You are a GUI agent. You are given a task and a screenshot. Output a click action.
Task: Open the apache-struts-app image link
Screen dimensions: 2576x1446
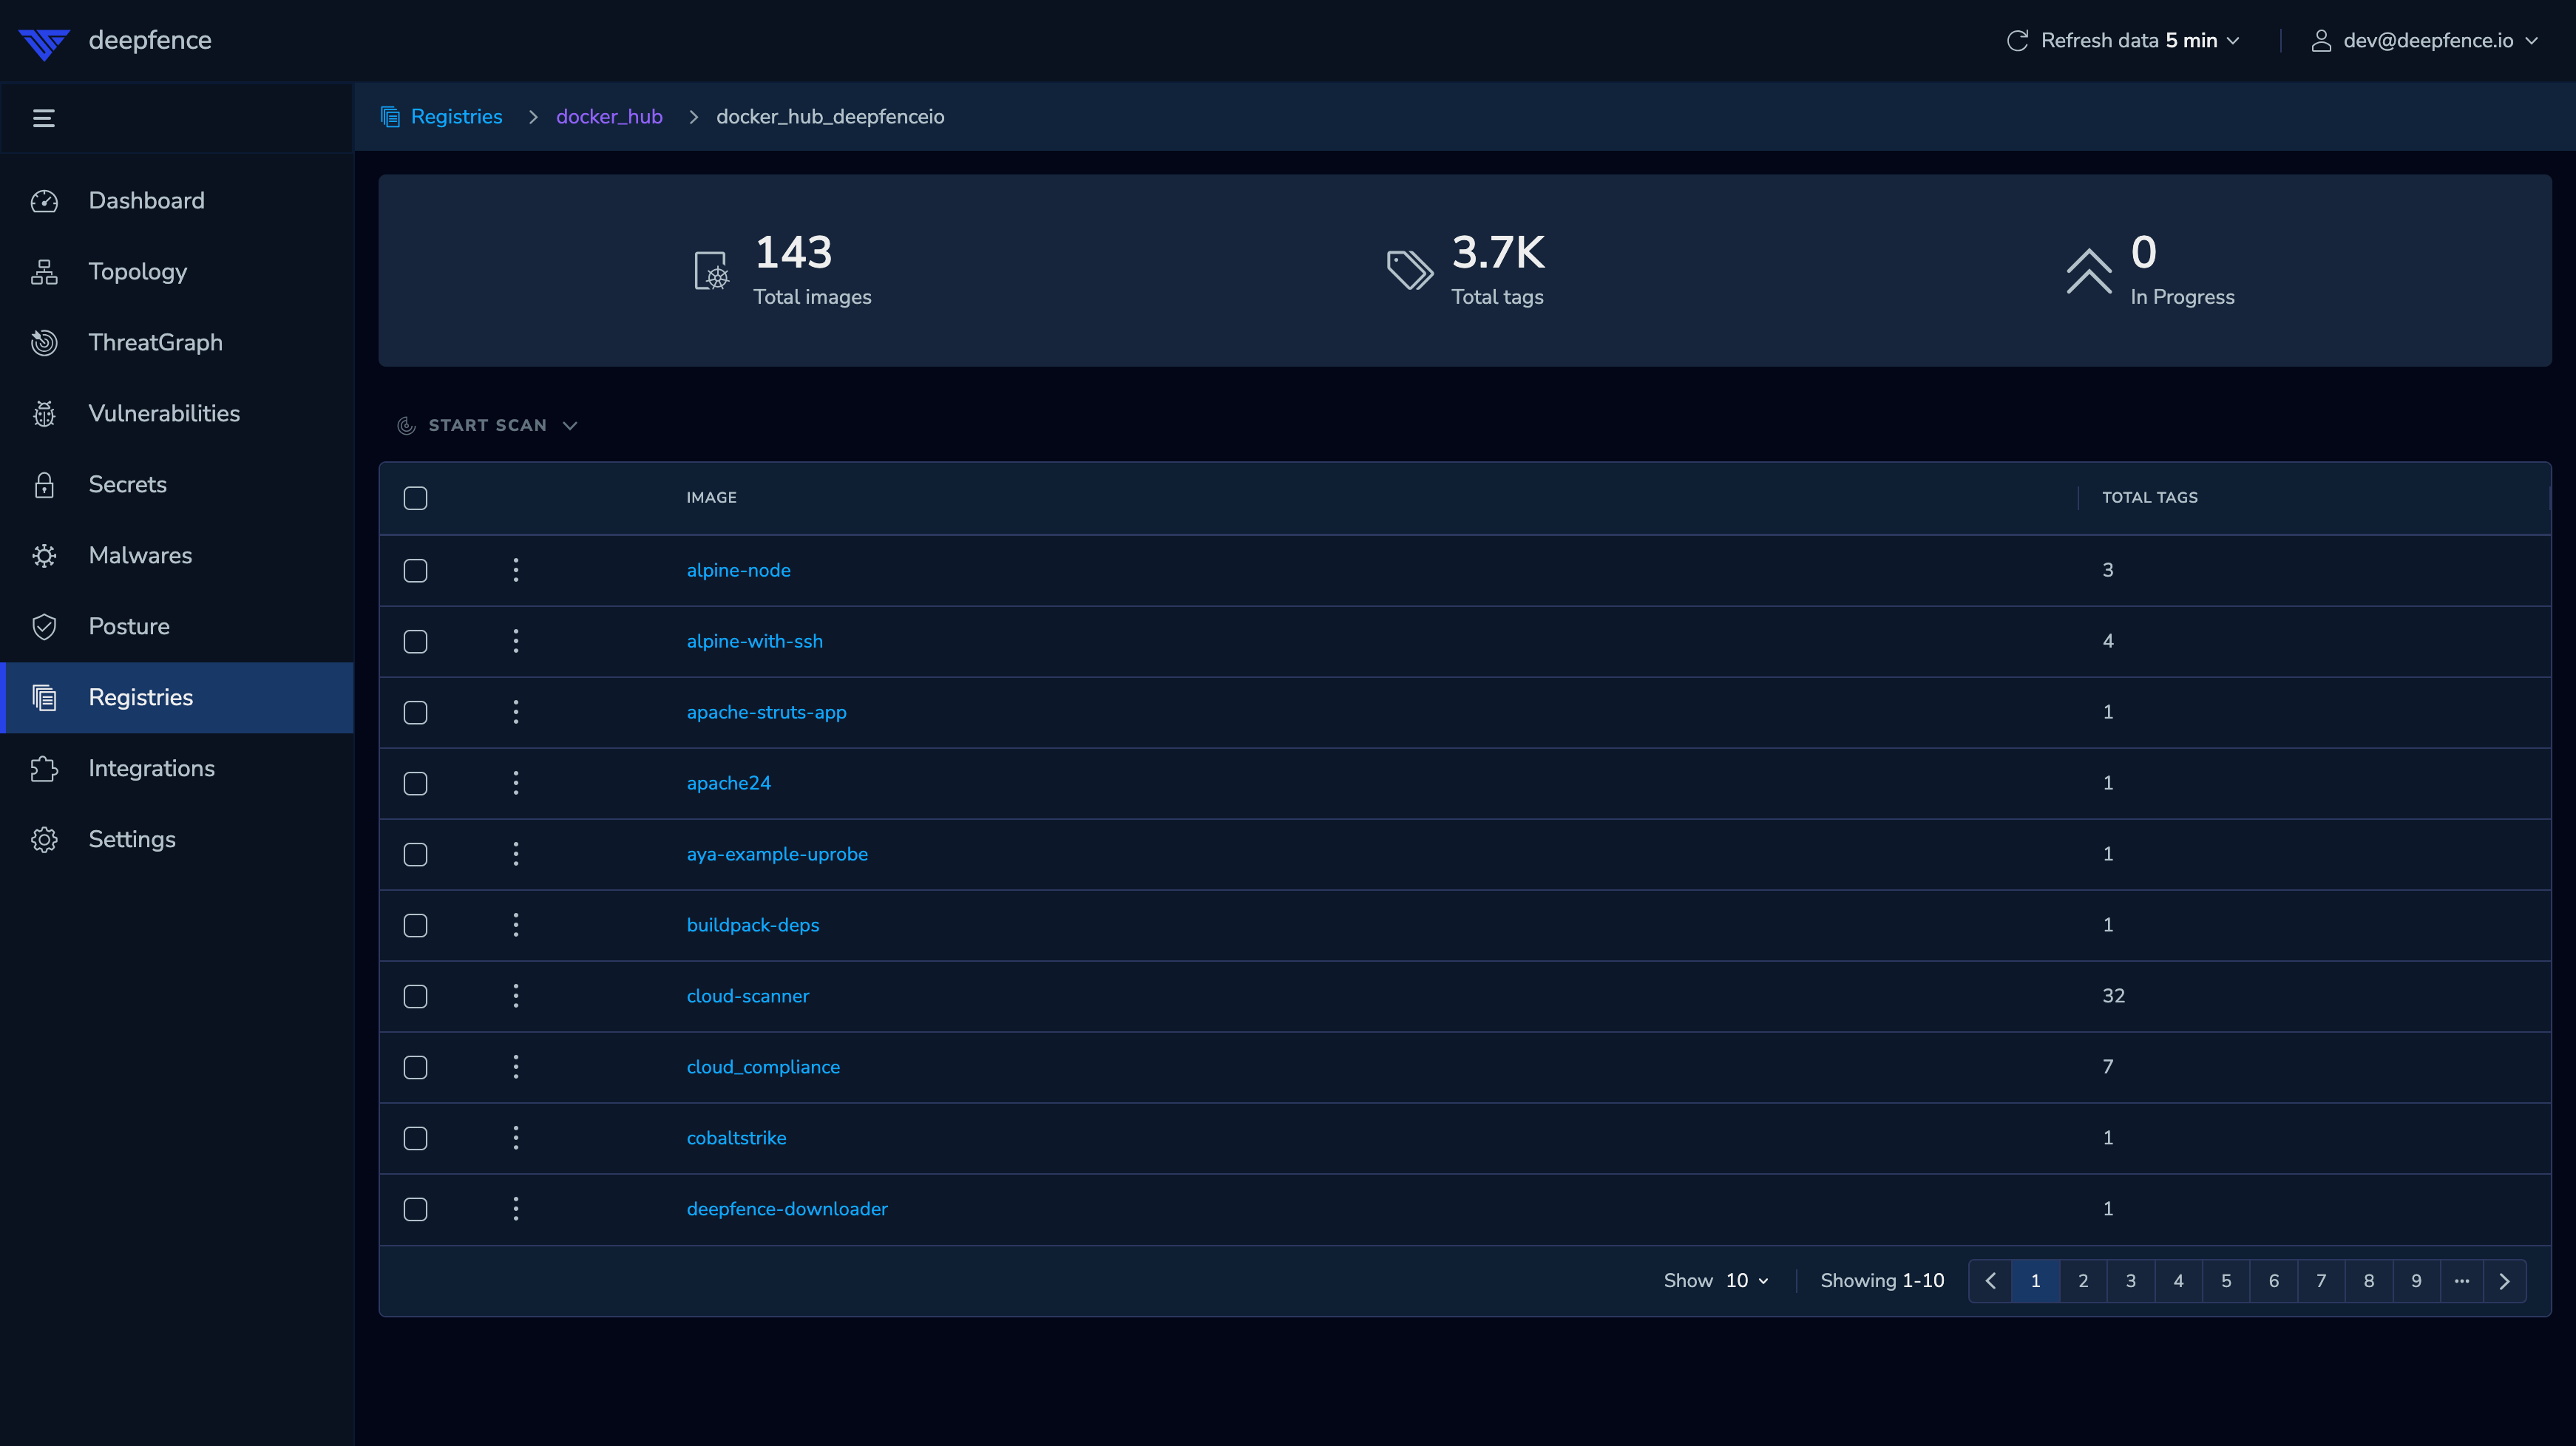(766, 712)
